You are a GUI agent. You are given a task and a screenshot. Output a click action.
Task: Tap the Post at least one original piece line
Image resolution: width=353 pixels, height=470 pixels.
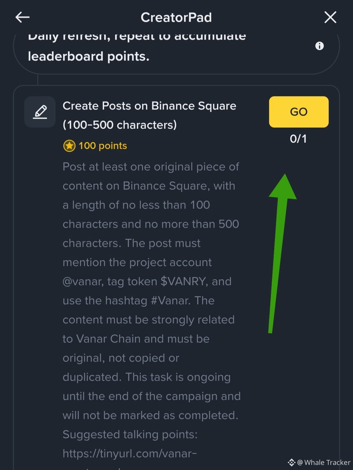click(151, 167)
